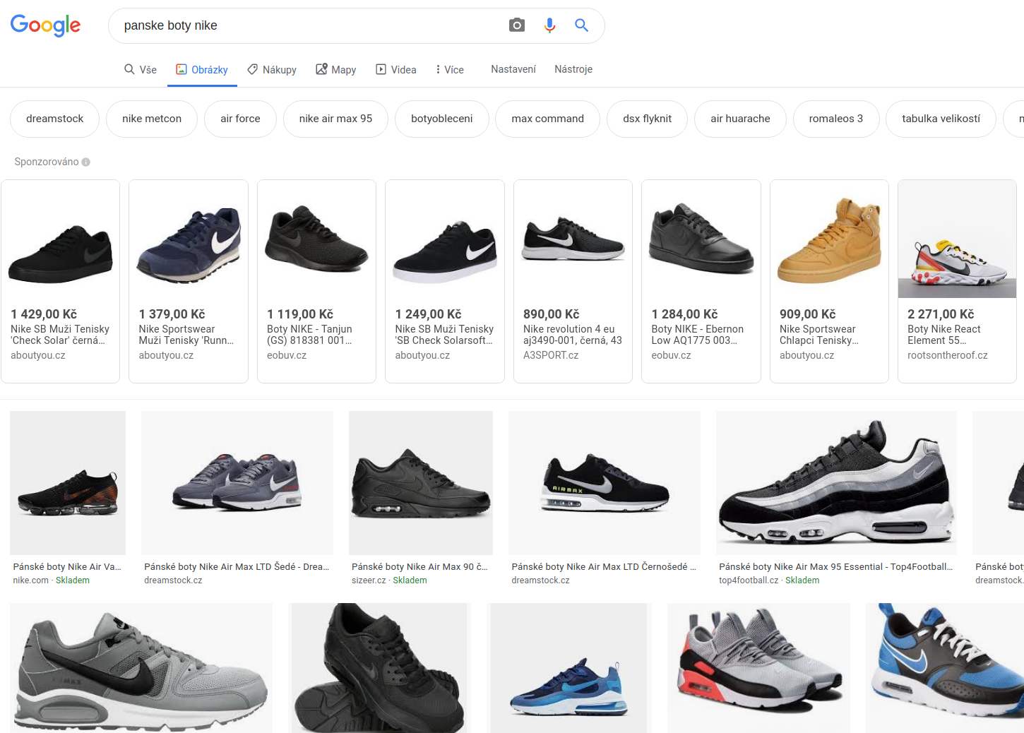Click the 1 429,00 Kč price
1024x733 pixels.
[44, 314]
